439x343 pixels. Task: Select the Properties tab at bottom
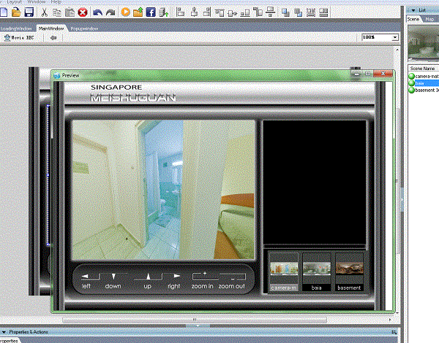point(10,341)
